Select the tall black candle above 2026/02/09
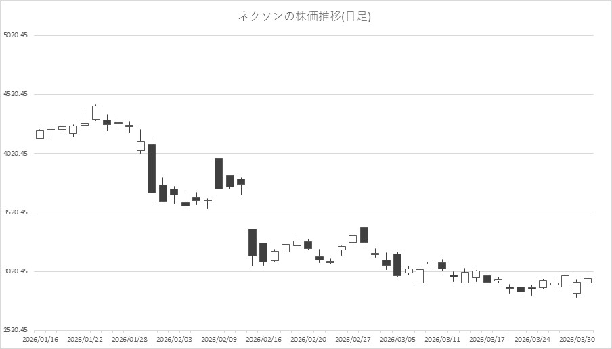Image resolution: width=612 pixels, height=349 pixels. click(x=219, y=174)
